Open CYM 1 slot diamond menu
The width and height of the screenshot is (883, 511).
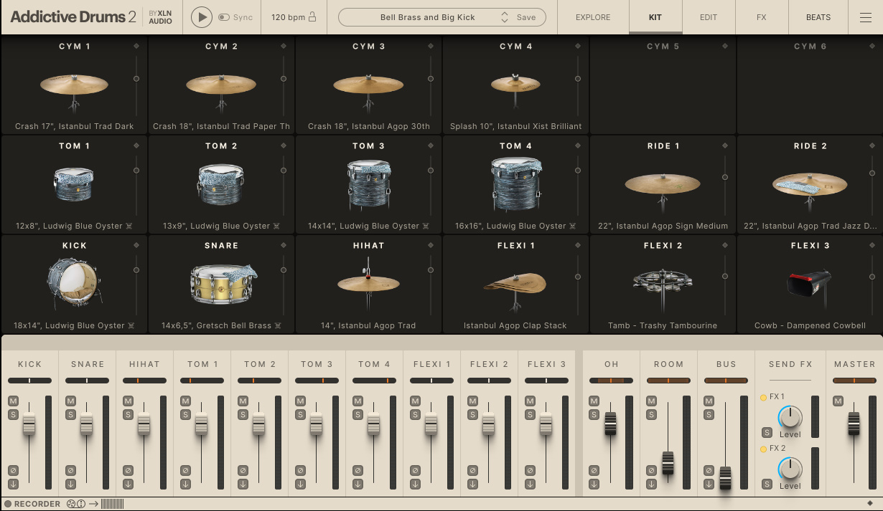136,46
